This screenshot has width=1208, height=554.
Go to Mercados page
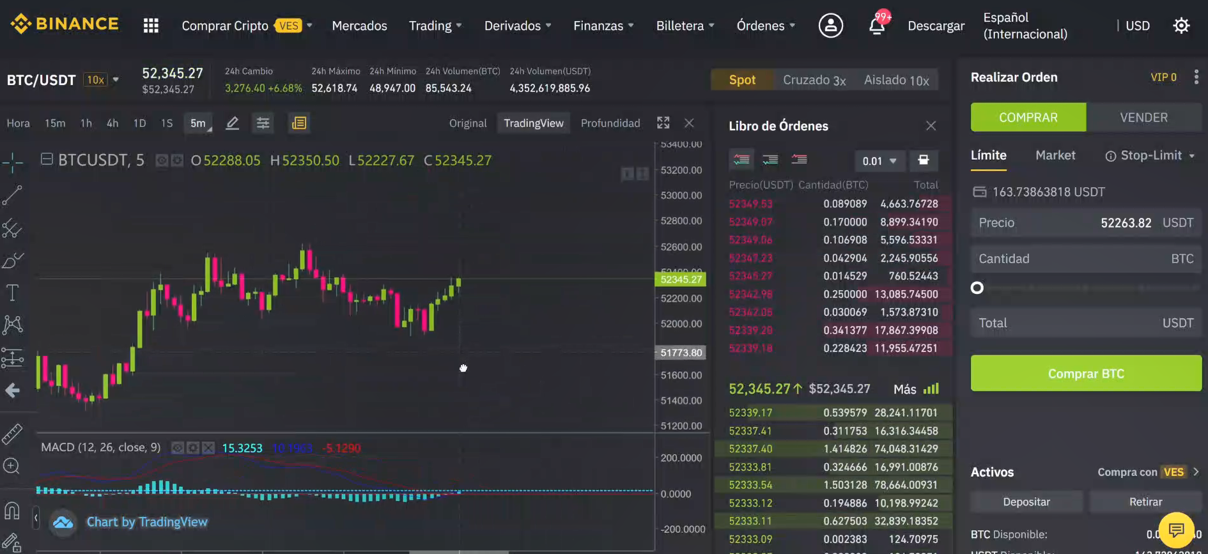359,26
